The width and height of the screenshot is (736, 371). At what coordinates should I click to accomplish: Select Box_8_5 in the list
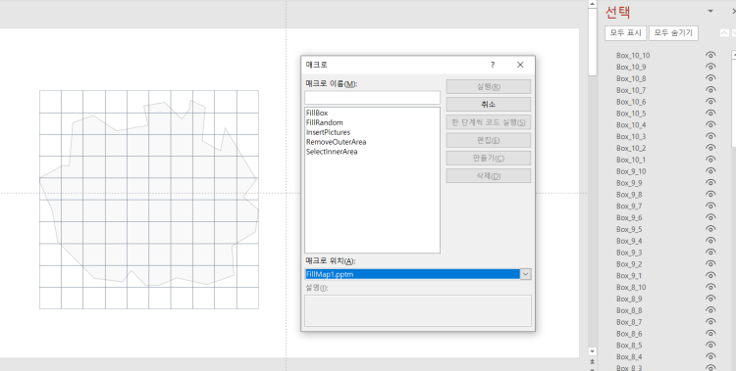tap(629, 346)
